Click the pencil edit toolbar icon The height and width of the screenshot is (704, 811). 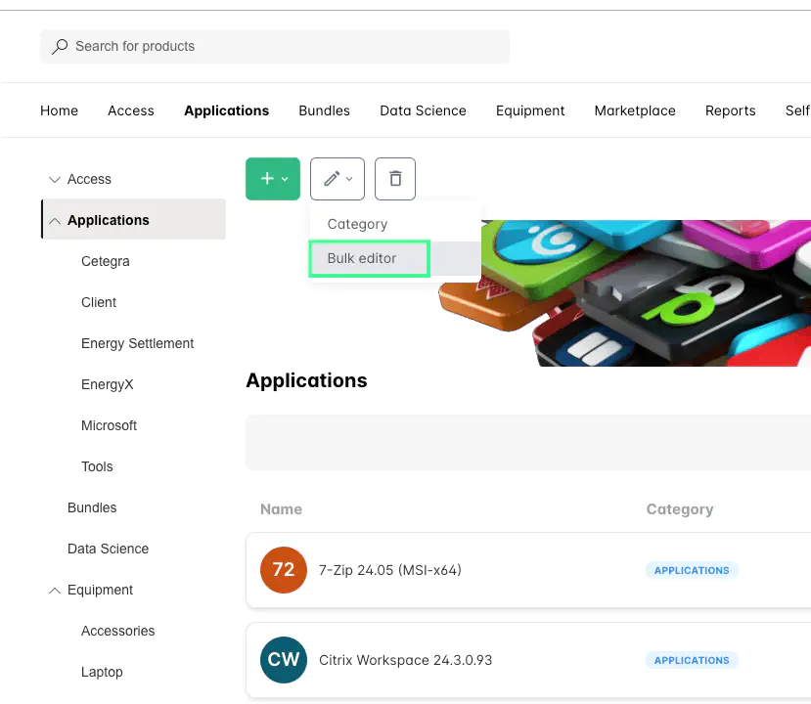[332, 179]
